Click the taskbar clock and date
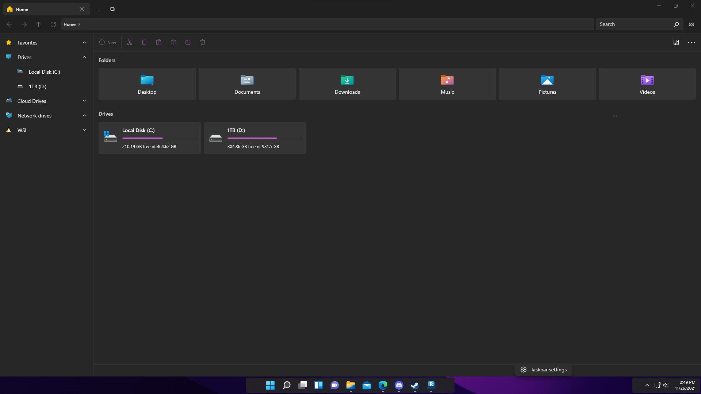 685,385
